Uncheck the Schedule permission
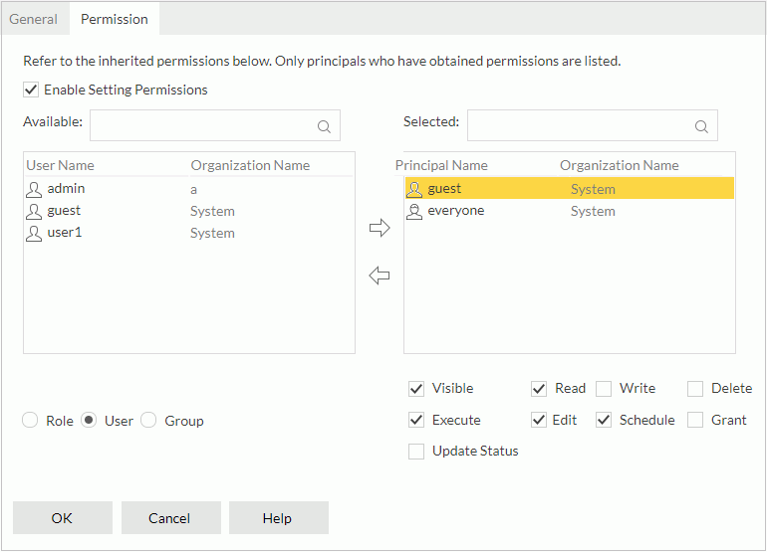 tap(604, 420)
